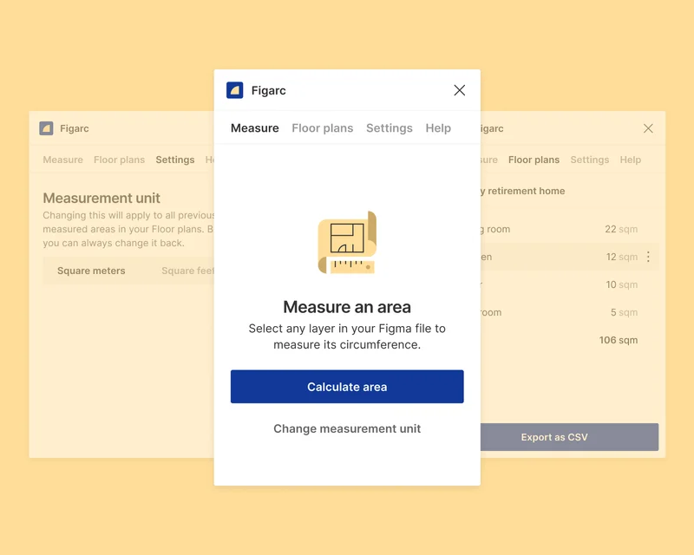This screenshot has width=694, height=555.
Task: Open Settings tab in right window
Action: coord(590,160)
